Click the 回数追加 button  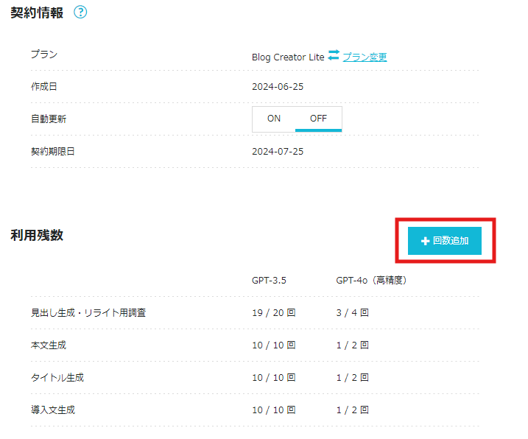click(445, 241)
